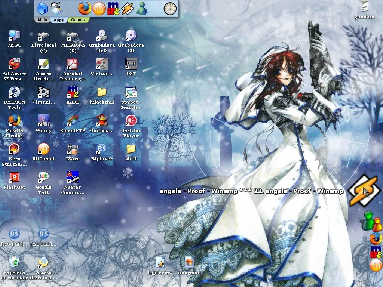The width and height of the screenshot is (383, 287).
Task: Select the Winny shortcut
Action: click(43, 123)
